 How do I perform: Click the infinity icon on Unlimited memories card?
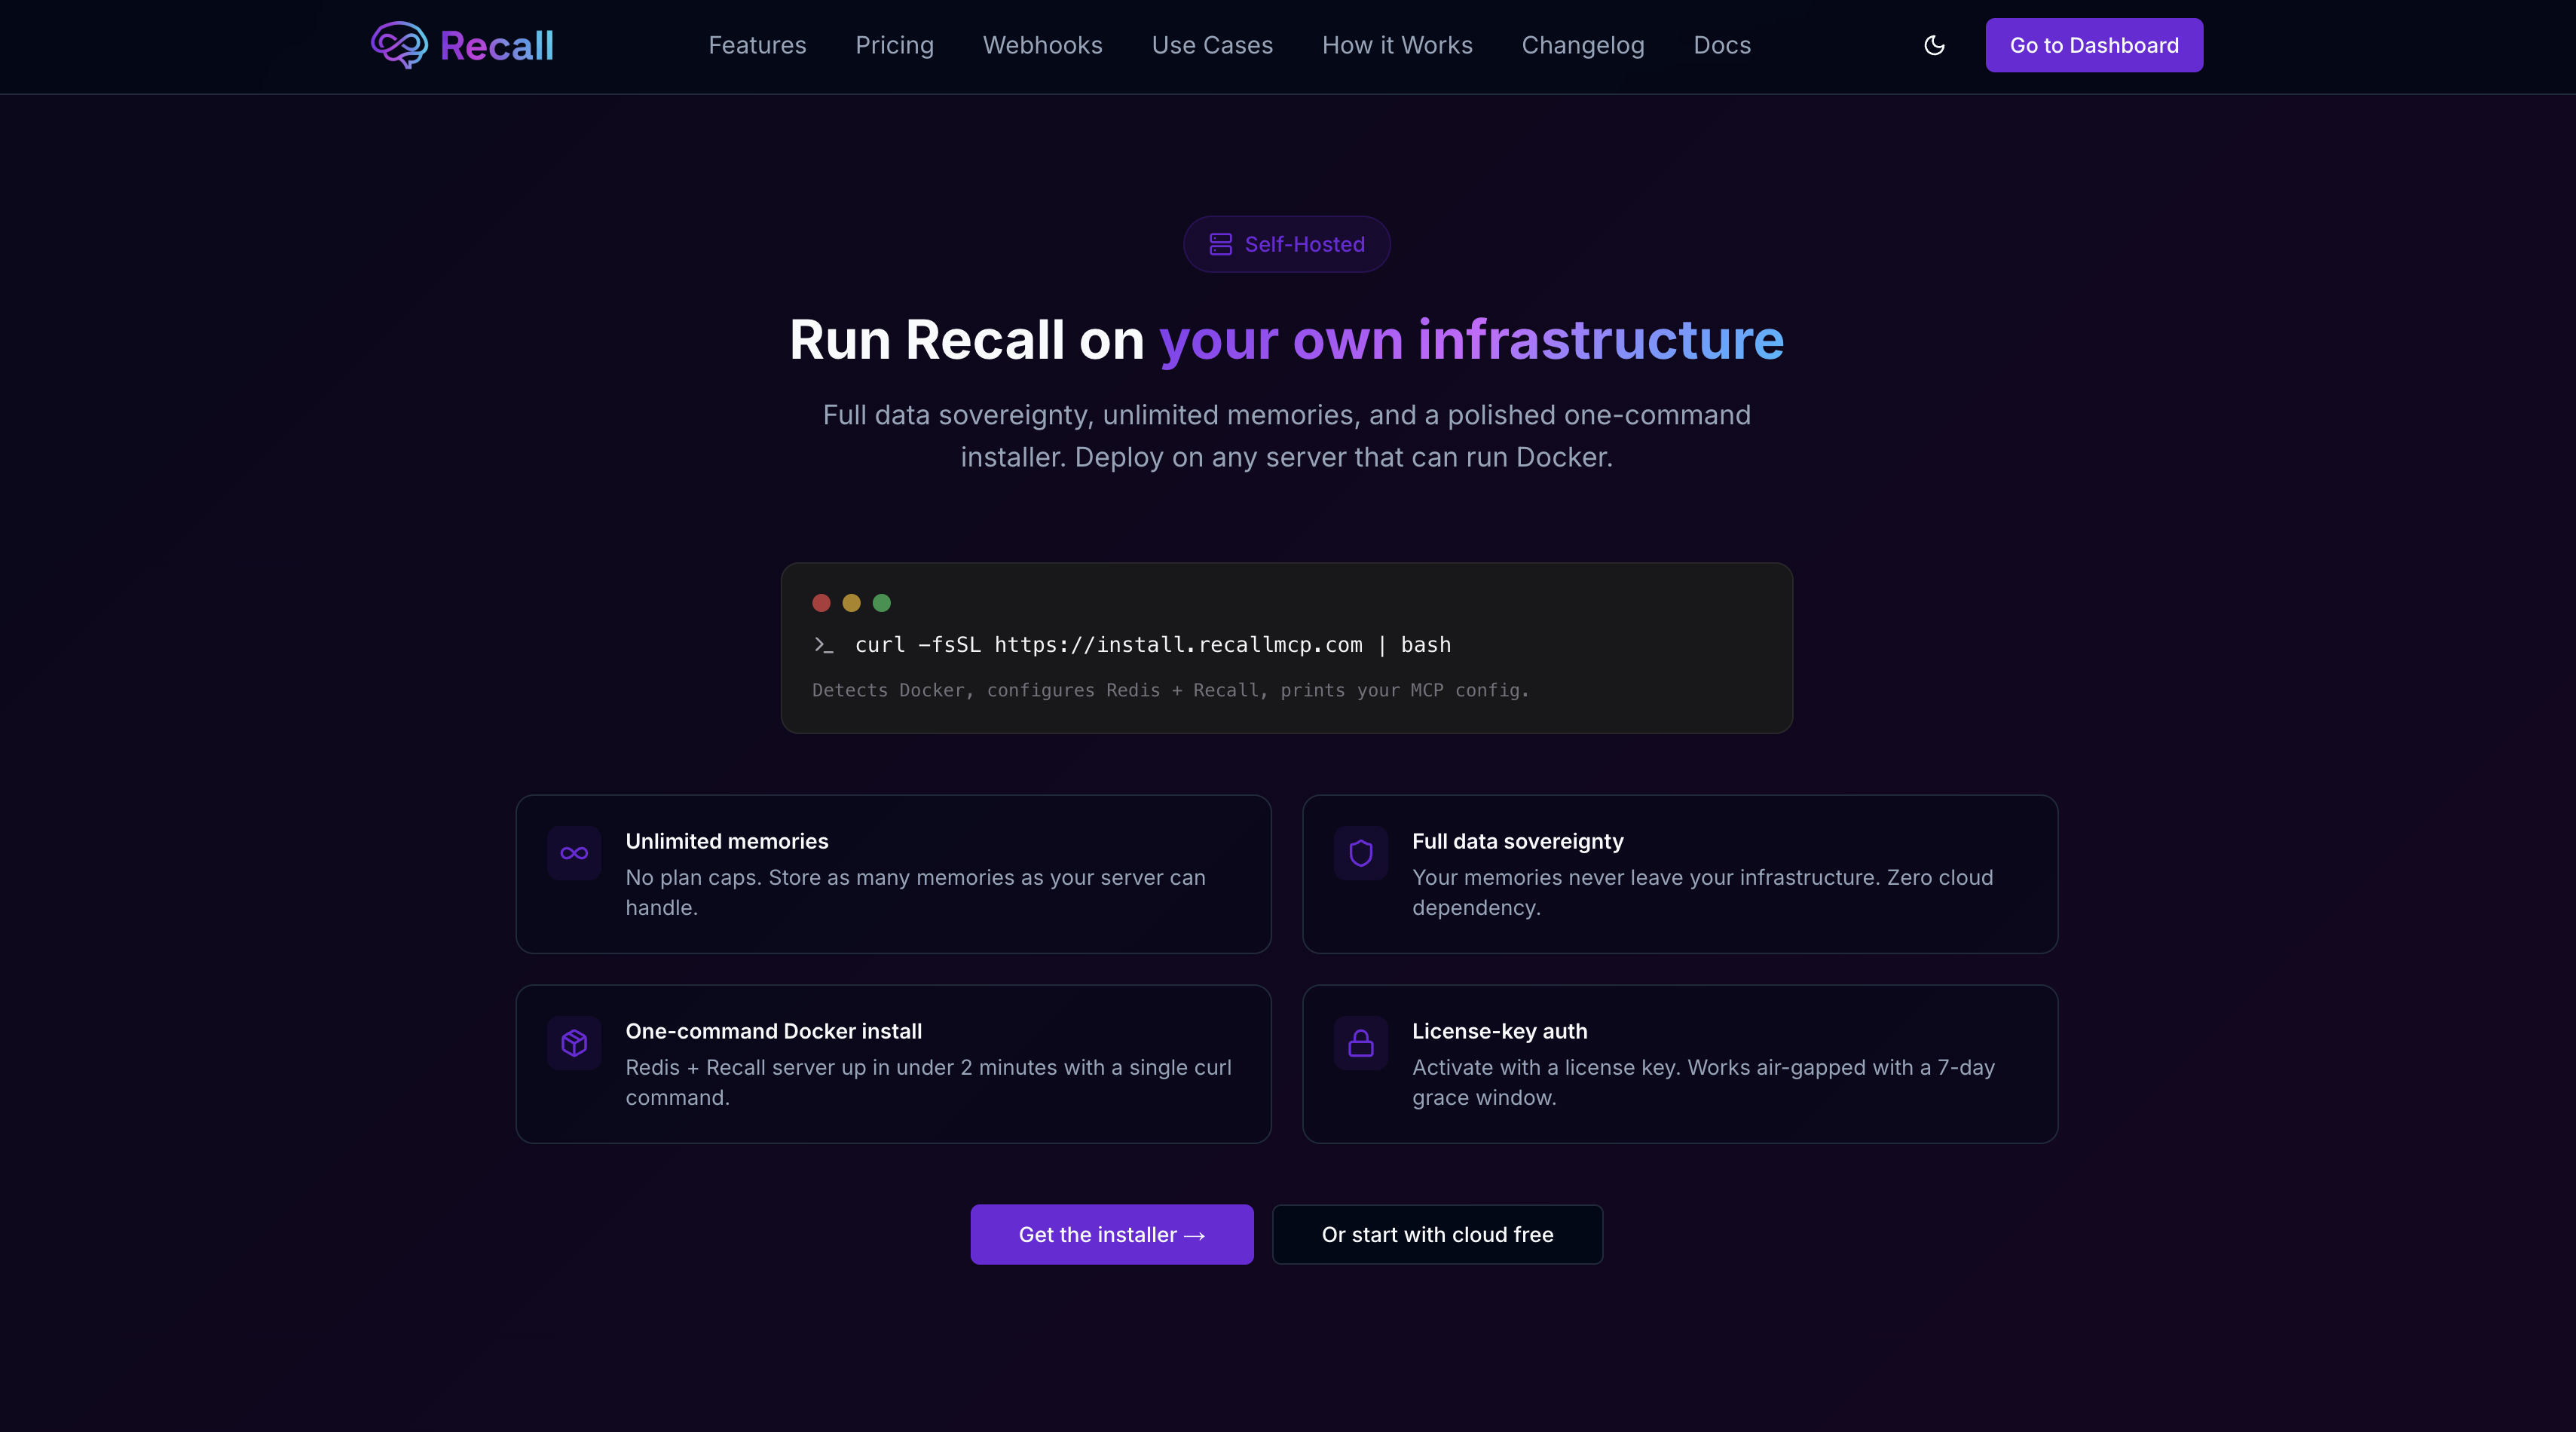point(574,853)
